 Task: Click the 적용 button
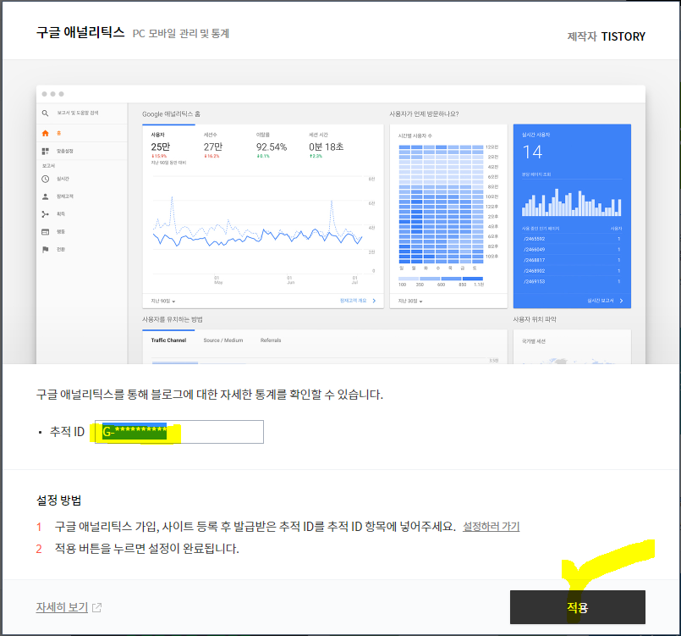click(577, 607)
